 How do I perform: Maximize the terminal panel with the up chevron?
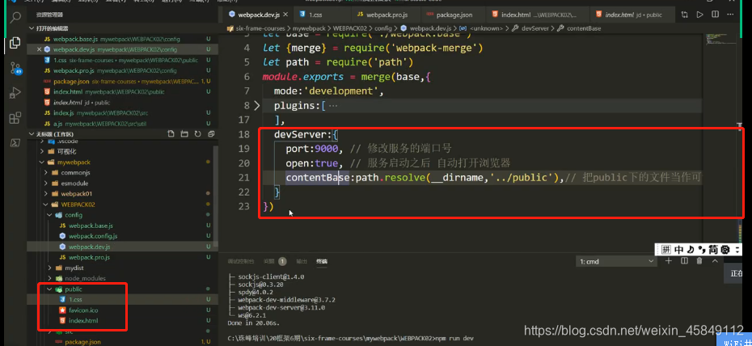[x=715, y=261]
